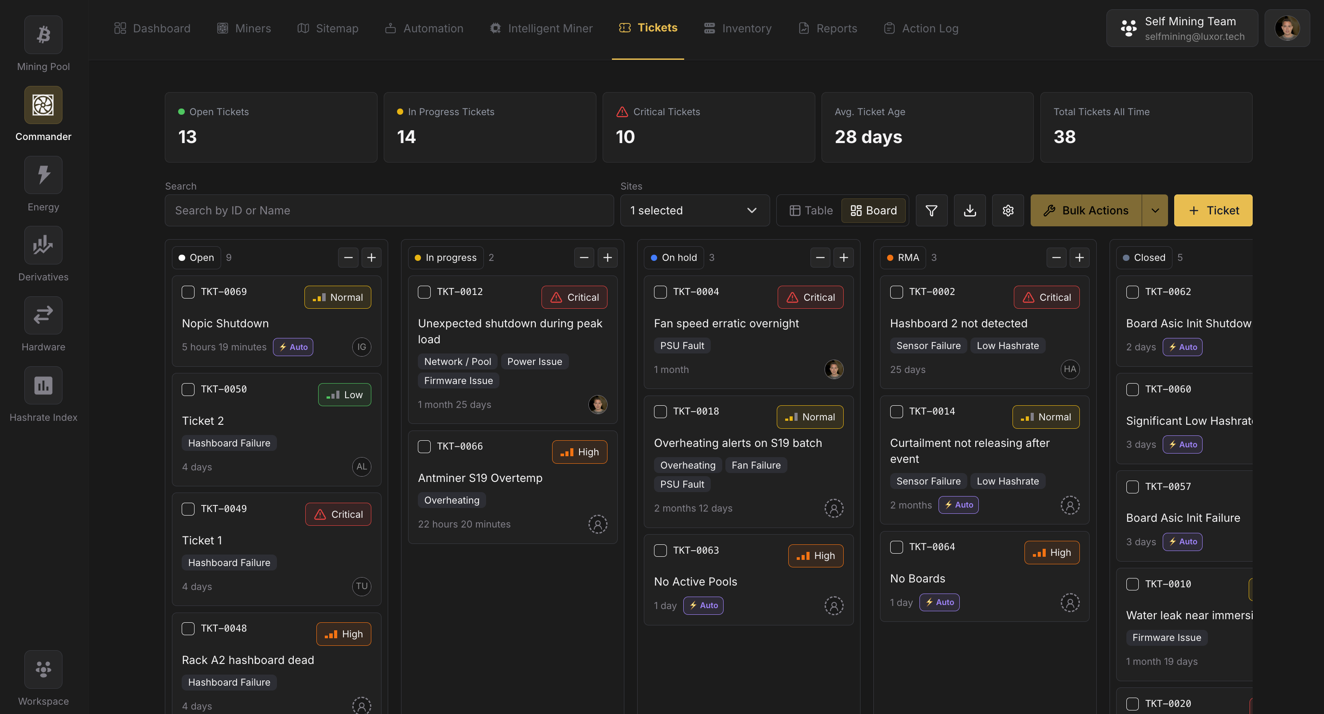Check the TKT-0004 ticket checkbox
This screenshot has width=1324, height=714.
point(660,292)
